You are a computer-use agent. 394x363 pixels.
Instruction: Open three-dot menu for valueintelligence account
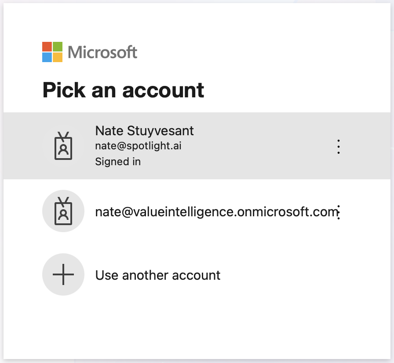click(x=339, y=212)
